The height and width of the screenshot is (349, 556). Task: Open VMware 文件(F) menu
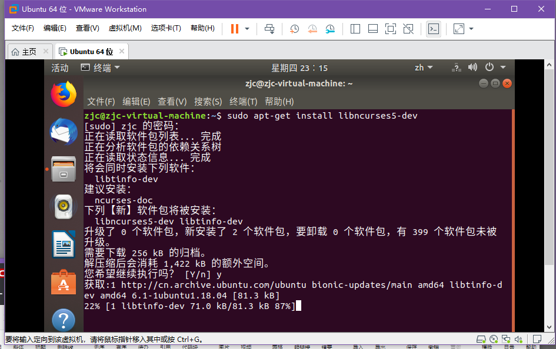[x=23, y=28]
